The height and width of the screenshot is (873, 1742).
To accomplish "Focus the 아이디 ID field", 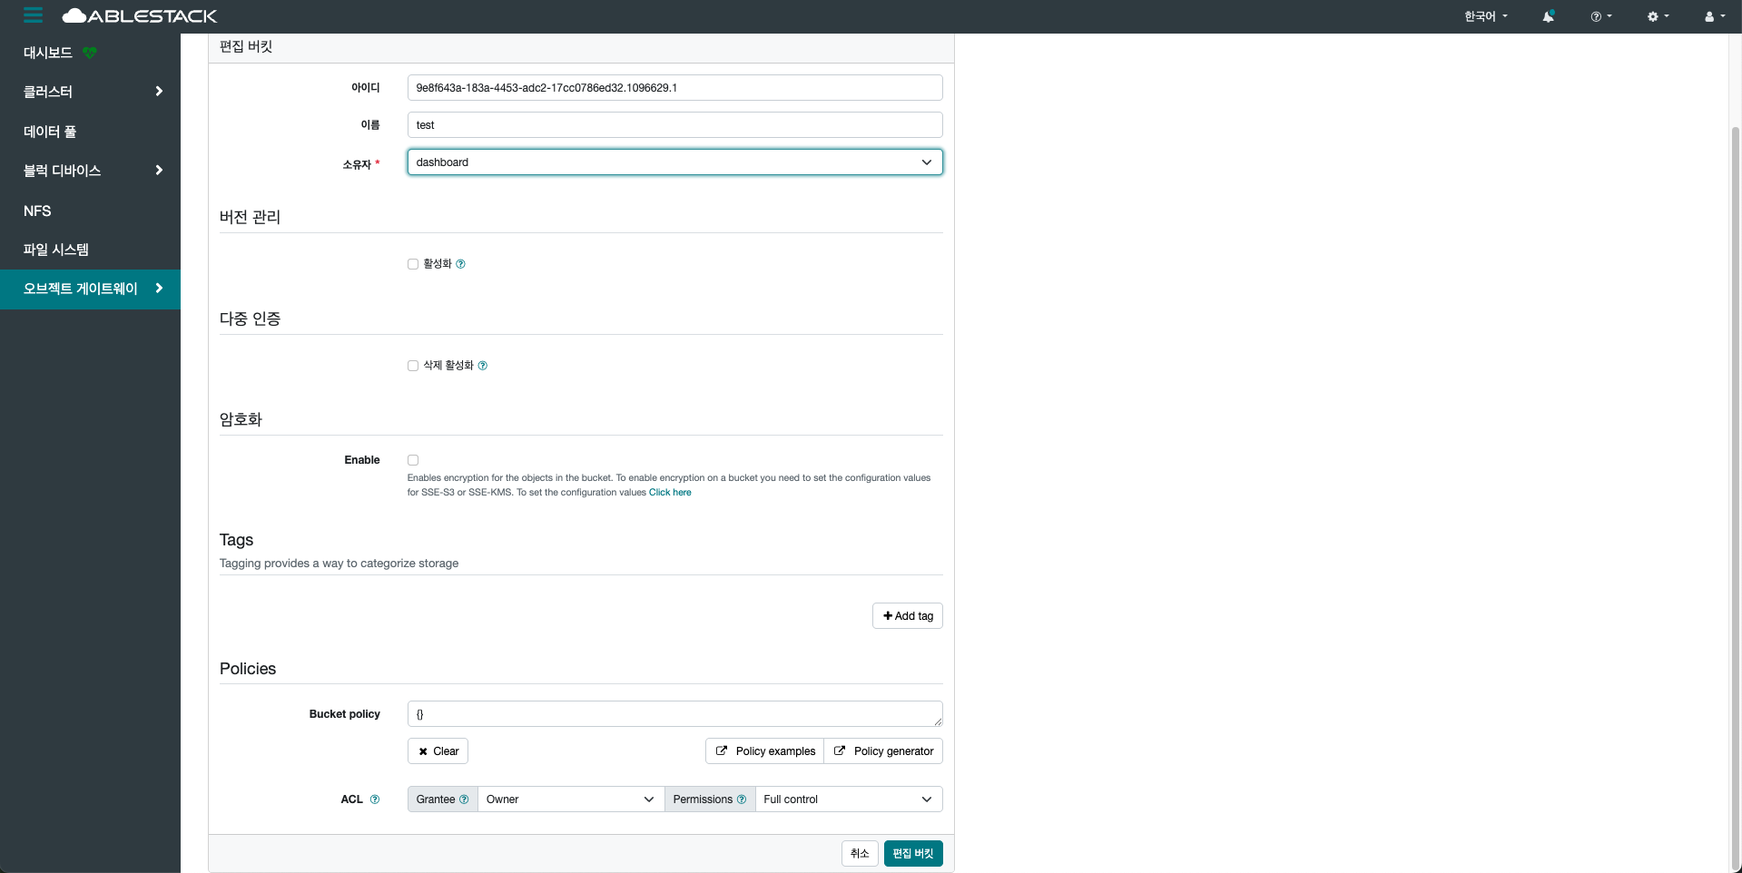I will 674,88.
